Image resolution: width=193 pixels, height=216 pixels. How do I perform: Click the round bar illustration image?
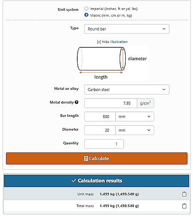point(112,63)
